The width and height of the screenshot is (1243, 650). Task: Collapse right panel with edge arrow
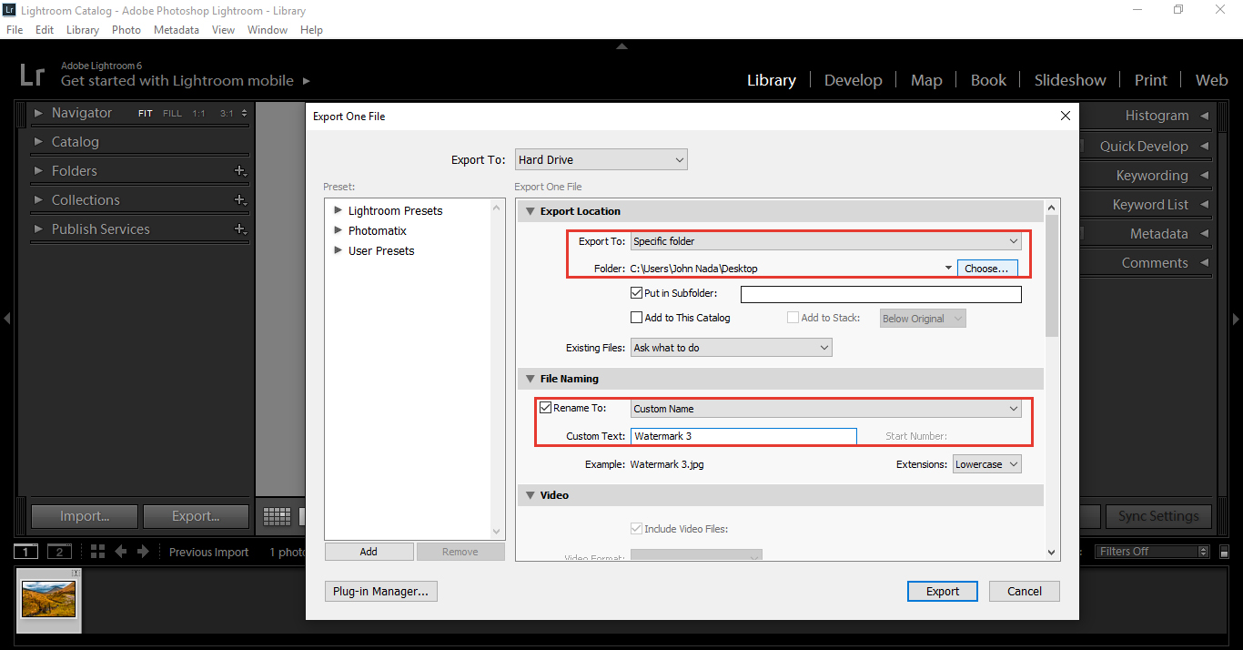[x=1236, y=319]
